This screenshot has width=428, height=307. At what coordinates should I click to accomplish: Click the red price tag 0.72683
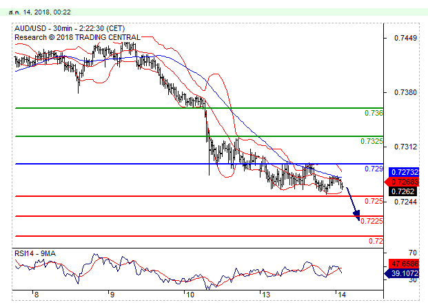point(402,182)
